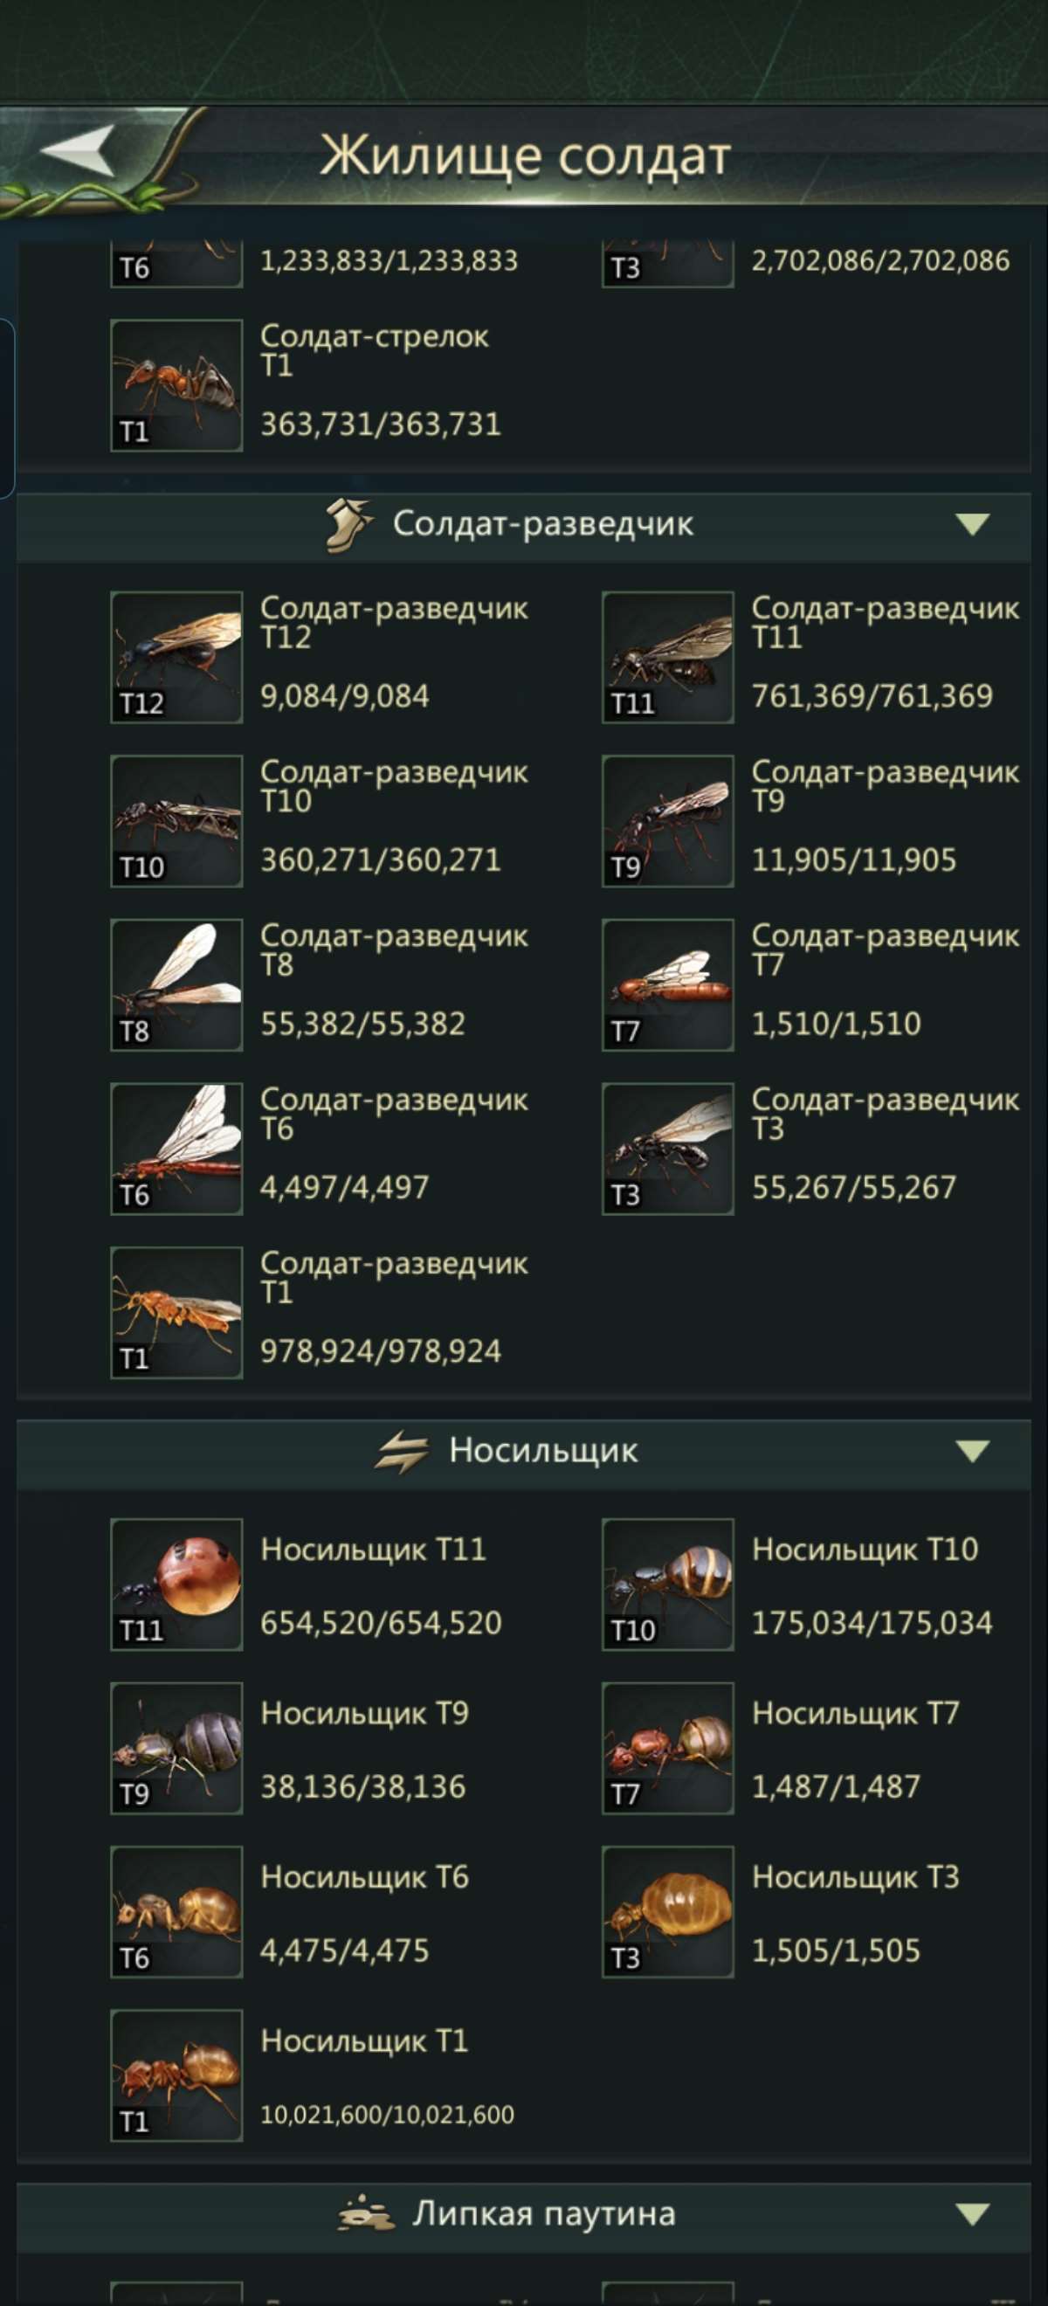
Task: Tap the Солдат-разведчик T10 name label
Action: click(x=394, y=786)
